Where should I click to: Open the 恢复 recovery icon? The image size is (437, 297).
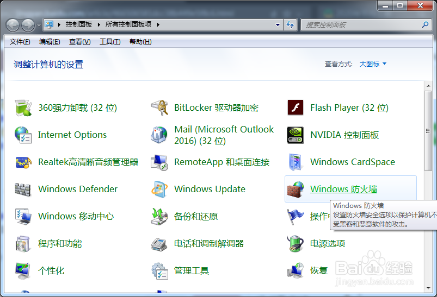pos(296,270)
